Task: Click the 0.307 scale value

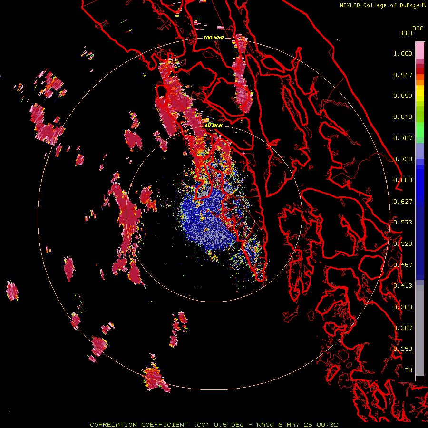Action: coord(403,328)
